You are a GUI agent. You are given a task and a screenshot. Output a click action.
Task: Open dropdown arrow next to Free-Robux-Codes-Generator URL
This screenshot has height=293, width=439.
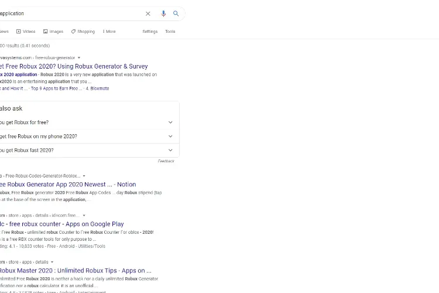(84, 176)
